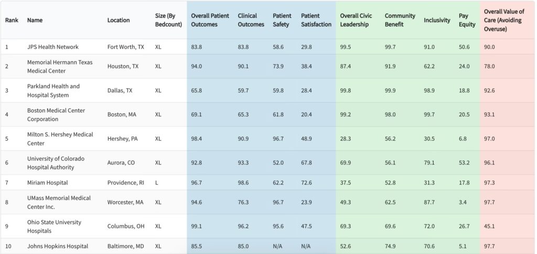537x254 pixels.
Task: Click the Name column header
Action: click(x=35, y=20)
